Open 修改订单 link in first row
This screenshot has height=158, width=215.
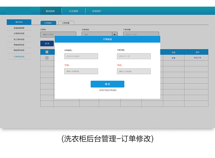(x=198, y=58)
